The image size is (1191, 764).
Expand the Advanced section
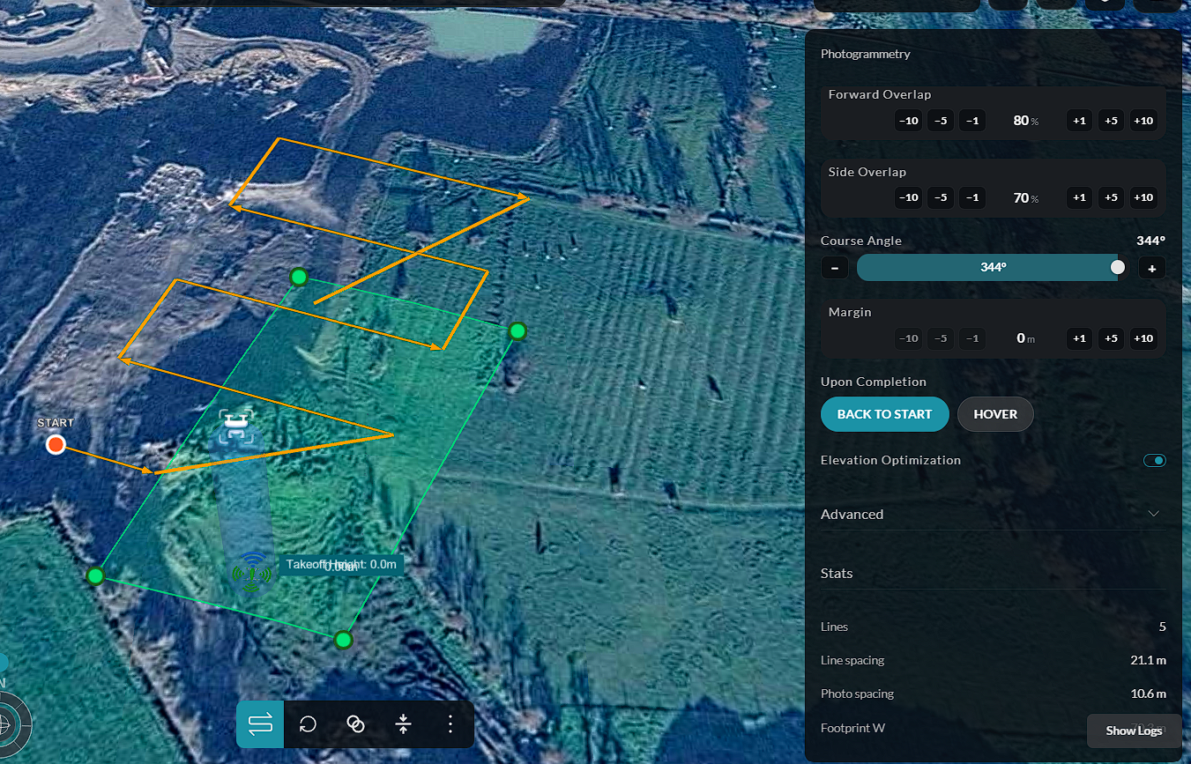[993, 514]
